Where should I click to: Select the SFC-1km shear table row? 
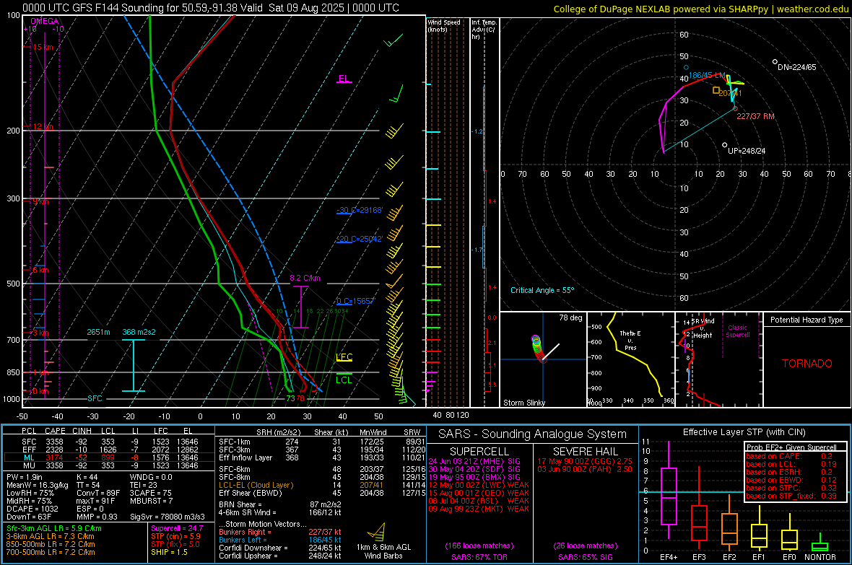click(x=322, y=442)
